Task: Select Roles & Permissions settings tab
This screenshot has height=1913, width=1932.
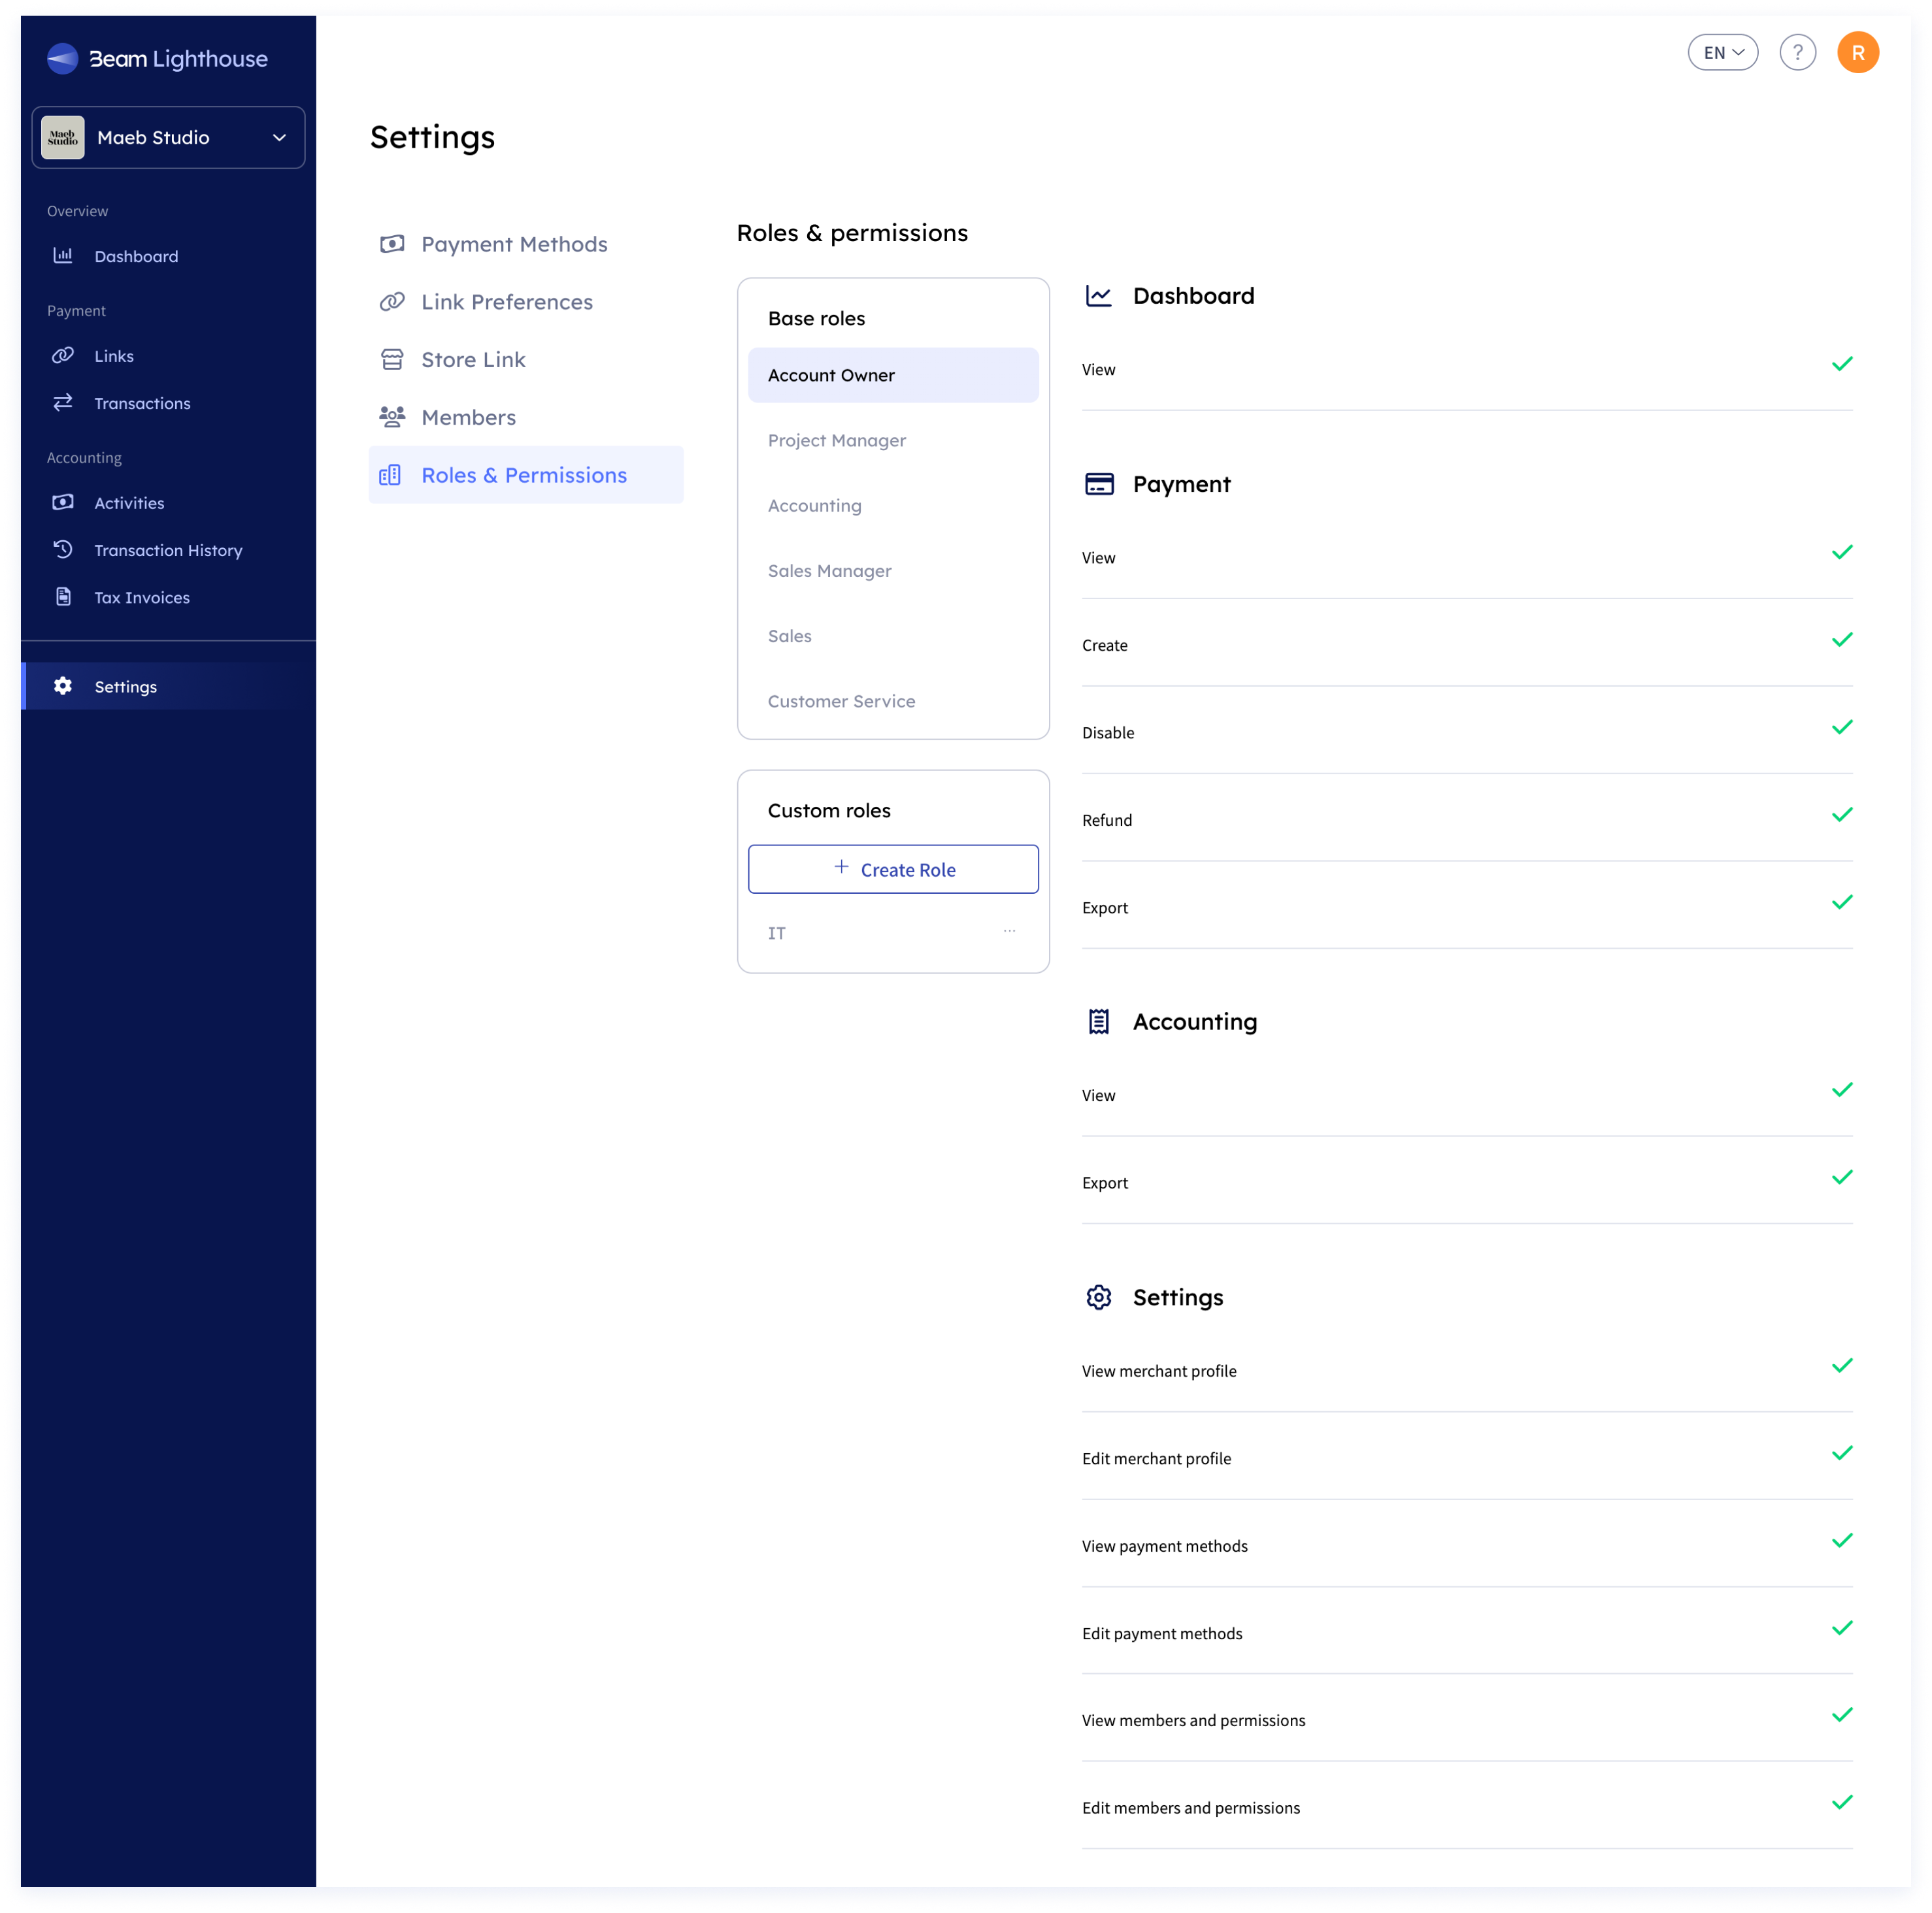Action: tap(526, 475)
